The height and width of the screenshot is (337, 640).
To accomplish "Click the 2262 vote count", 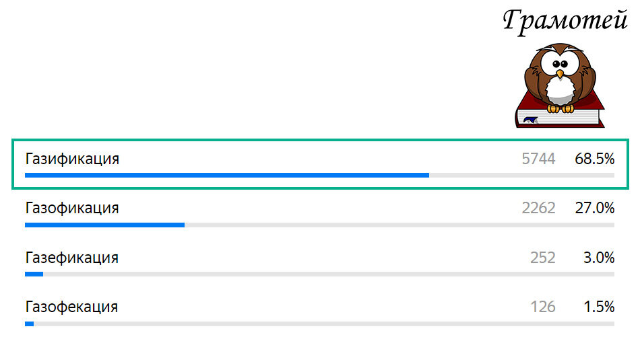I will pos(538,209).
